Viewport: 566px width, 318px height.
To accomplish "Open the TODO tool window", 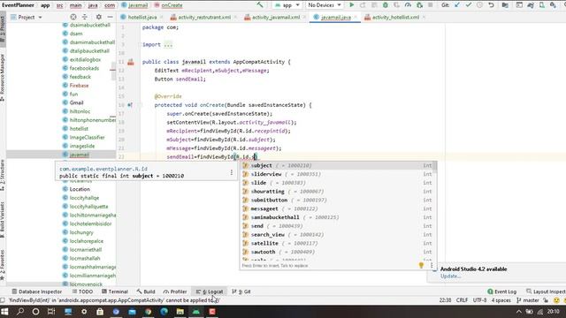I will click(x=82, y=291).
